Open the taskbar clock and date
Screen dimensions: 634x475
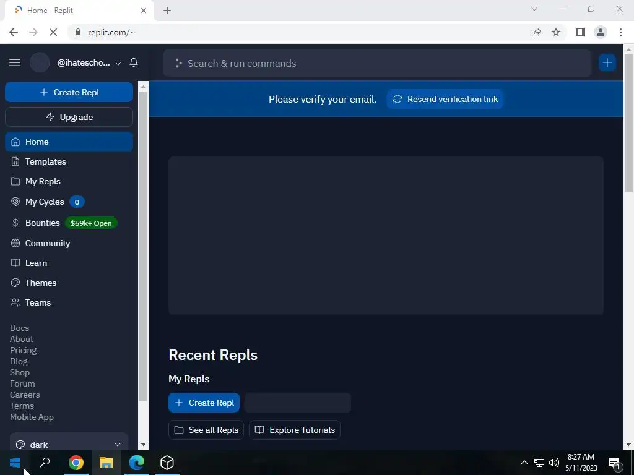click(x=581, y=463)
